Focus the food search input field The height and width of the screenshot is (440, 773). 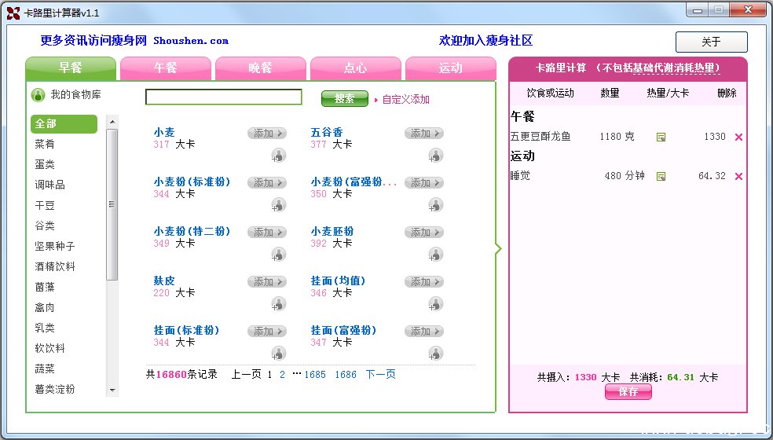[224, 97]
